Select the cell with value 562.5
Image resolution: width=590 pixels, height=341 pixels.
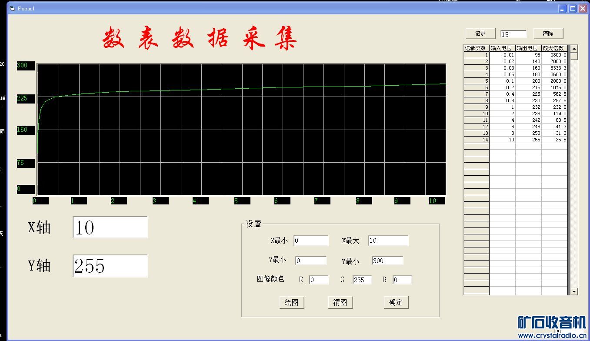click(554, 94)
